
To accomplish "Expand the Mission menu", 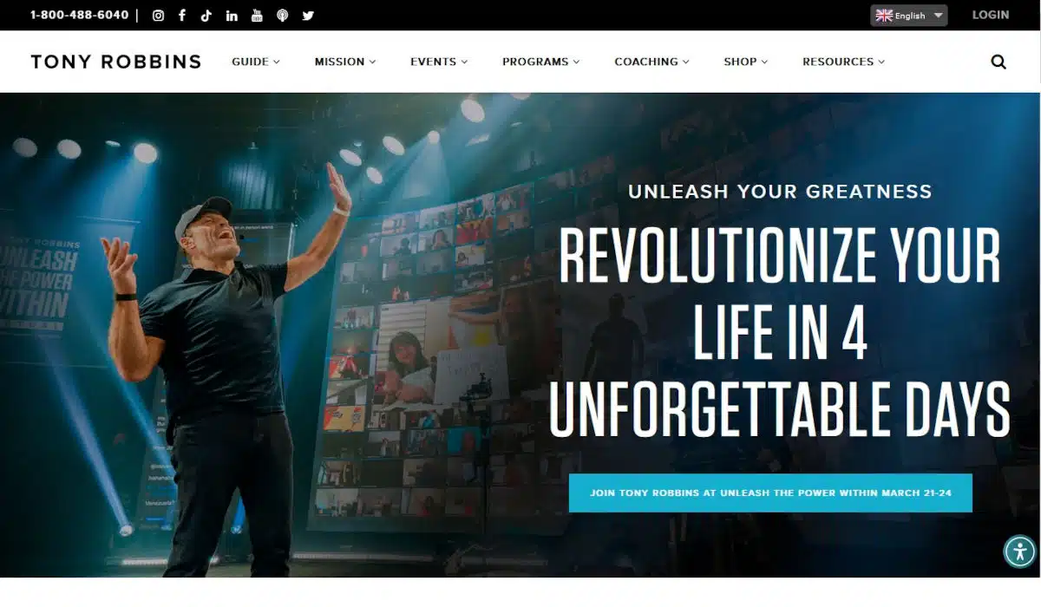I will (345, 62).
